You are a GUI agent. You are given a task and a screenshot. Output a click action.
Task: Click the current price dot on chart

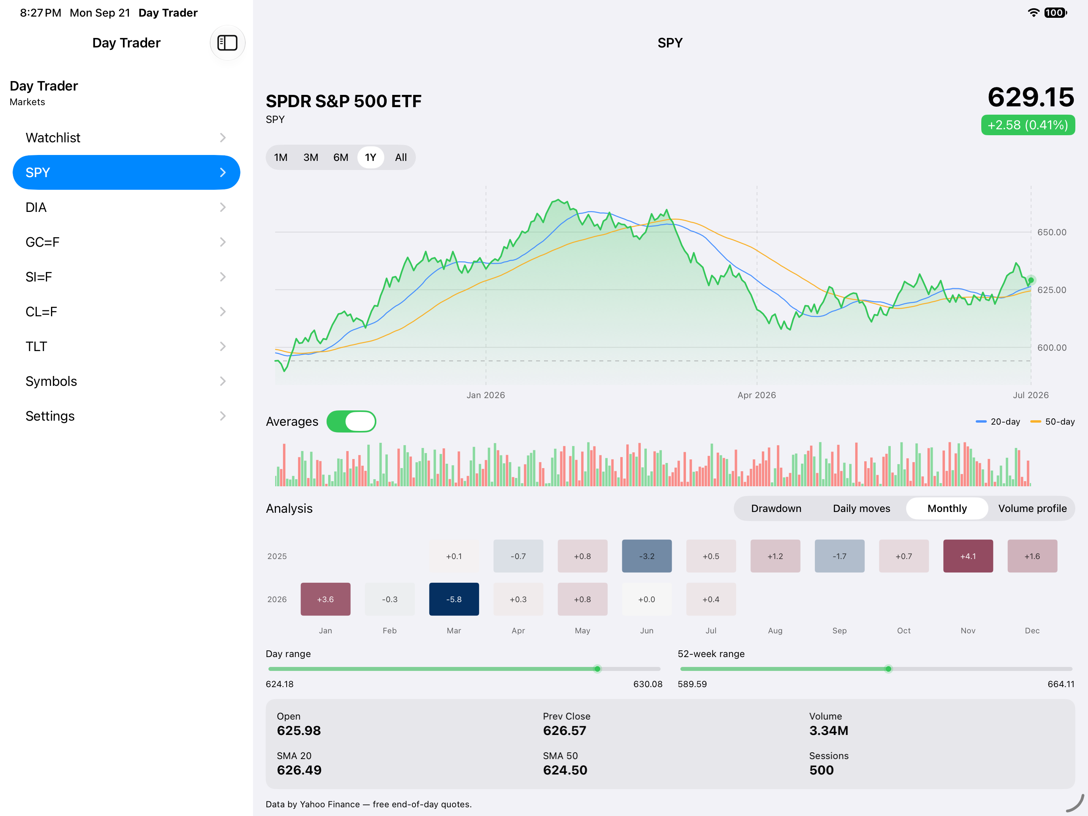coord(1031,280)
